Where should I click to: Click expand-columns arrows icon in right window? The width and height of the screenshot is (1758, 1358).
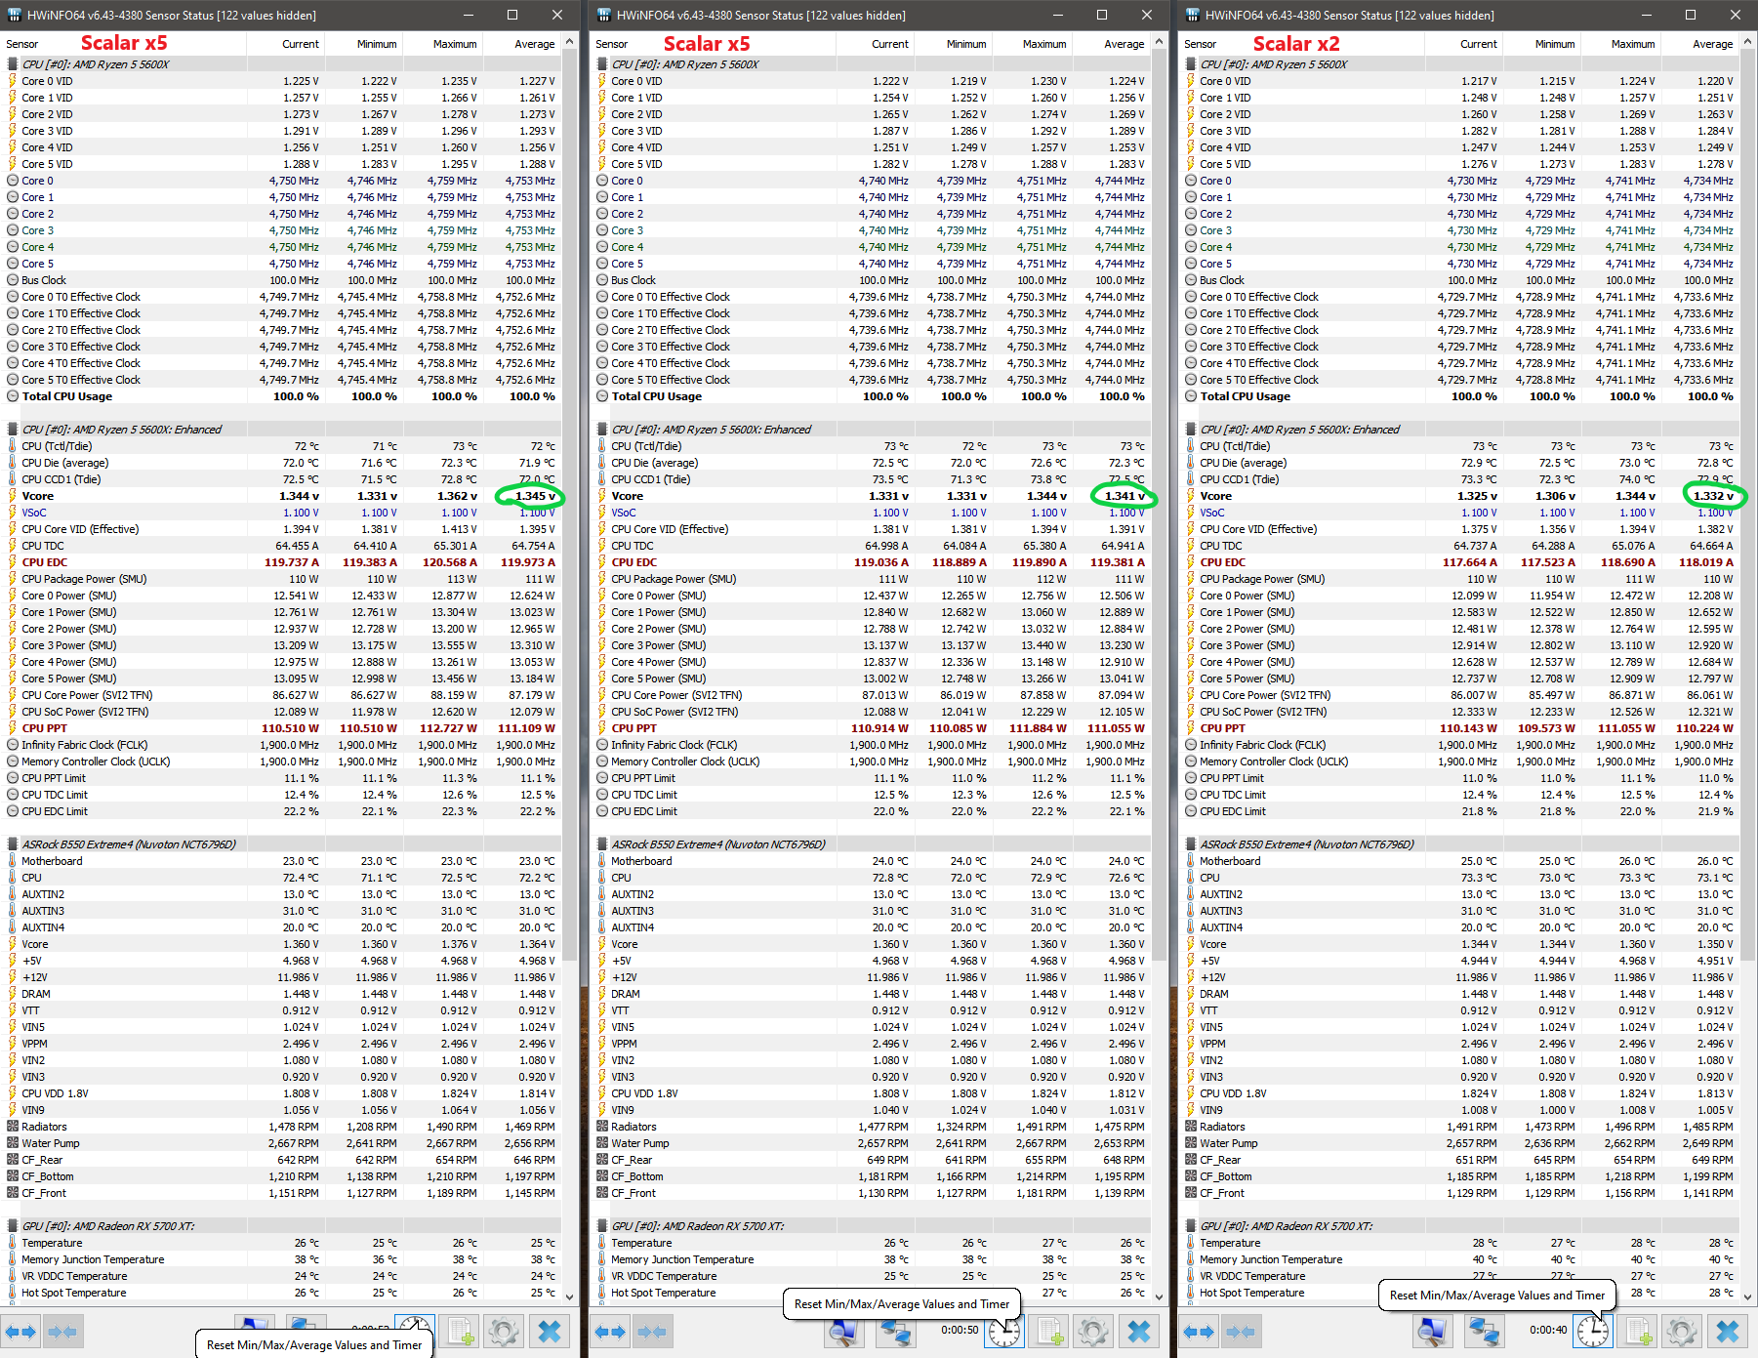[1199, 1332]
